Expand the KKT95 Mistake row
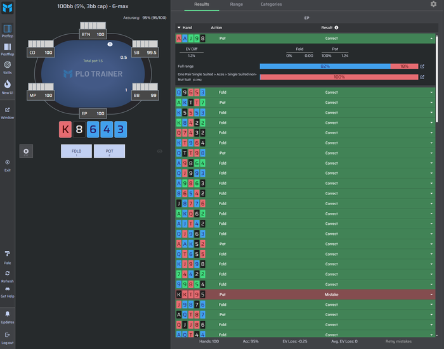 431,295
